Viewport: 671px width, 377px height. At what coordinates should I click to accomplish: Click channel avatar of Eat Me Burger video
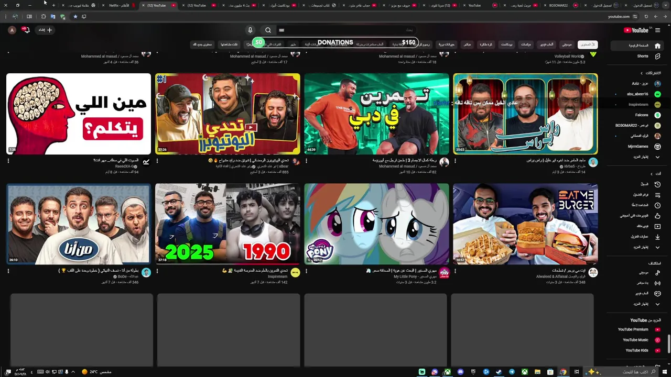pos(593,272)
